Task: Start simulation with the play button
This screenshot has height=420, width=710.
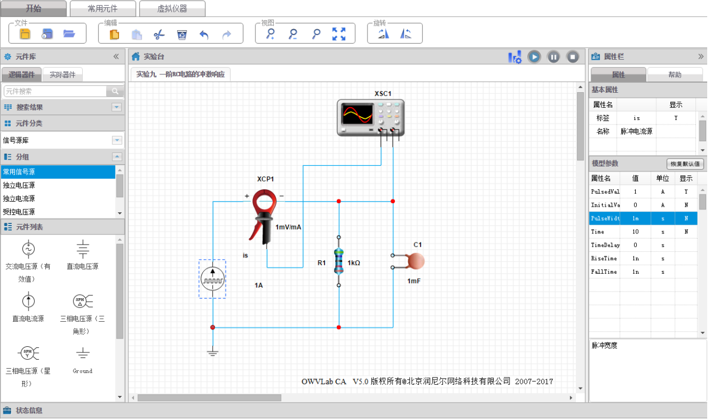Action: pyautogui.click(x=535, y=56)
